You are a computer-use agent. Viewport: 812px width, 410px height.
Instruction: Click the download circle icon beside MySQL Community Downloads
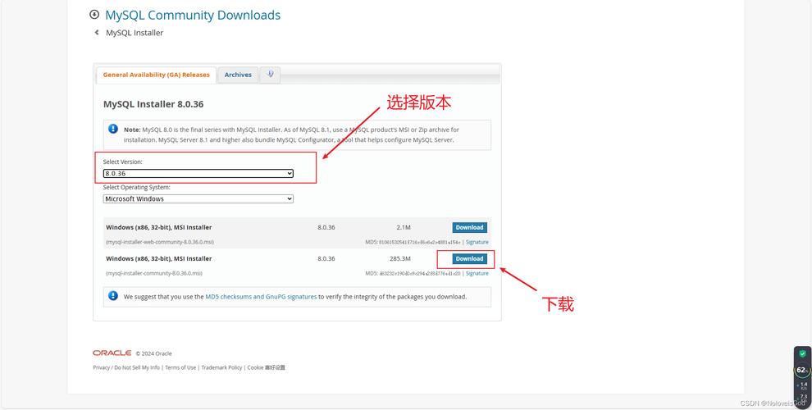(94, 15)
